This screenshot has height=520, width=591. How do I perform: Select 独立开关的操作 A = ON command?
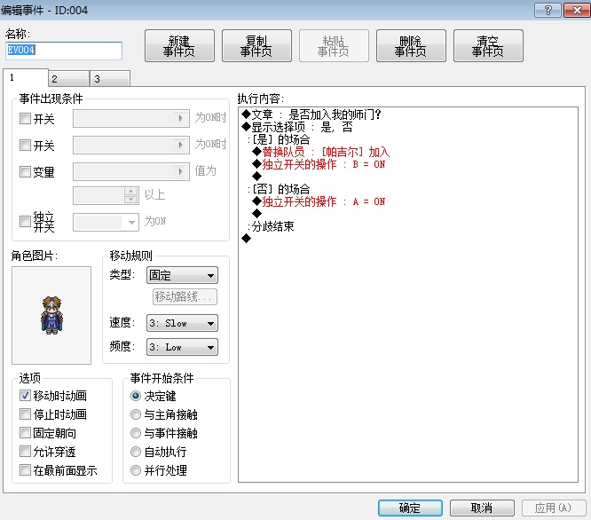[x=319, y=201]
